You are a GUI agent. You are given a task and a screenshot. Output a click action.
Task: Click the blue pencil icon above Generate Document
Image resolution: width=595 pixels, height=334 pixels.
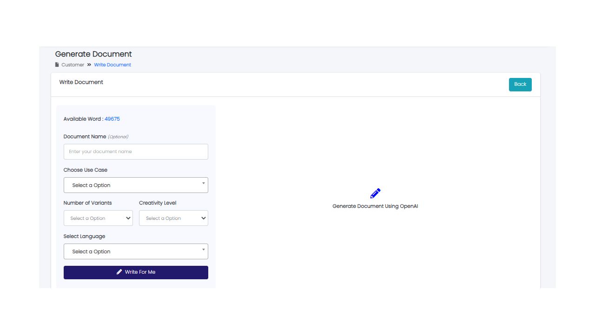click(x=375, y=193)
